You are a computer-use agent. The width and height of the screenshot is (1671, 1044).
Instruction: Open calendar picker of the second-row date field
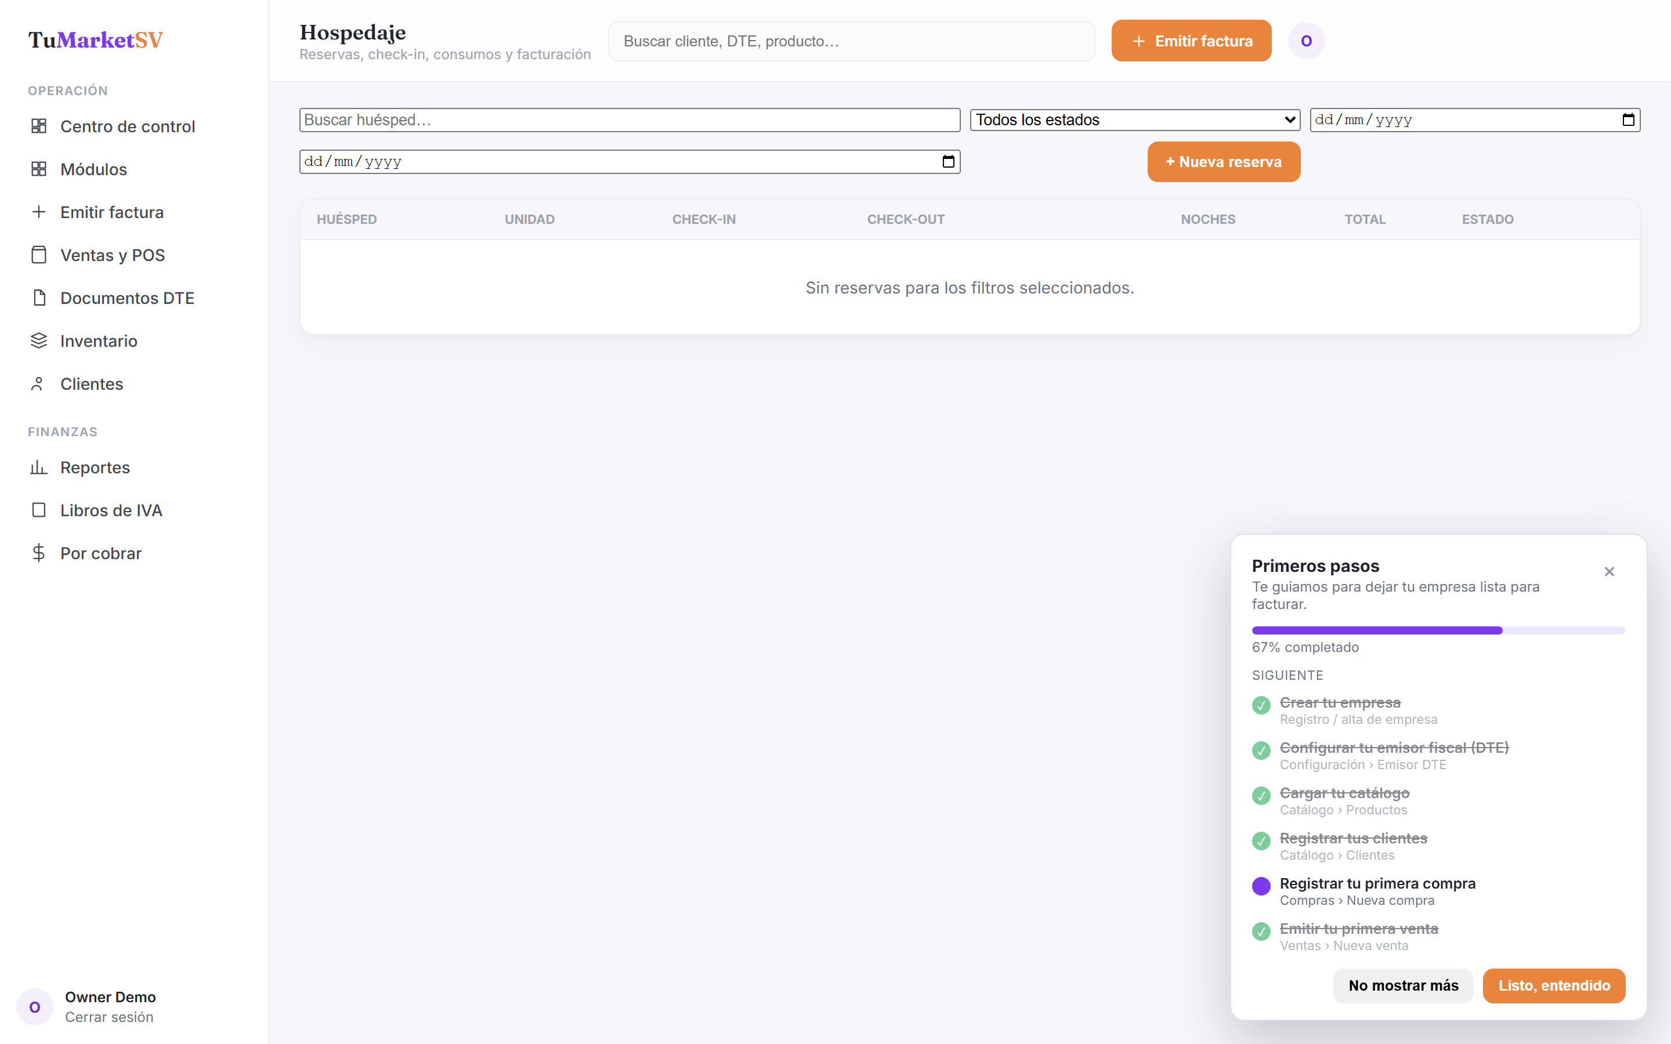[948, 162]
